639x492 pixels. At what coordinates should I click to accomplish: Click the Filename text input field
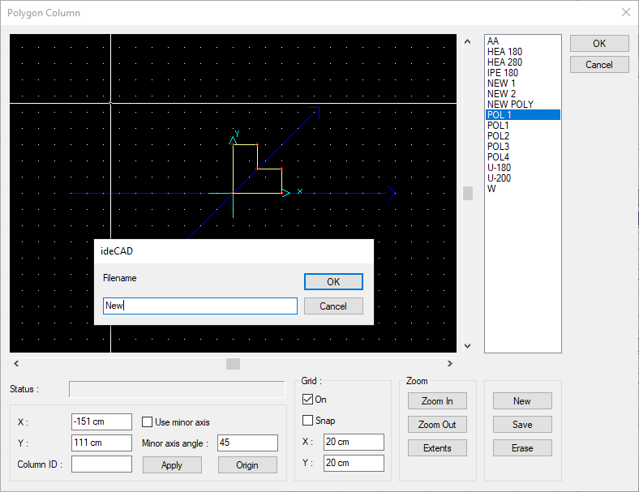tap(199, 306)
